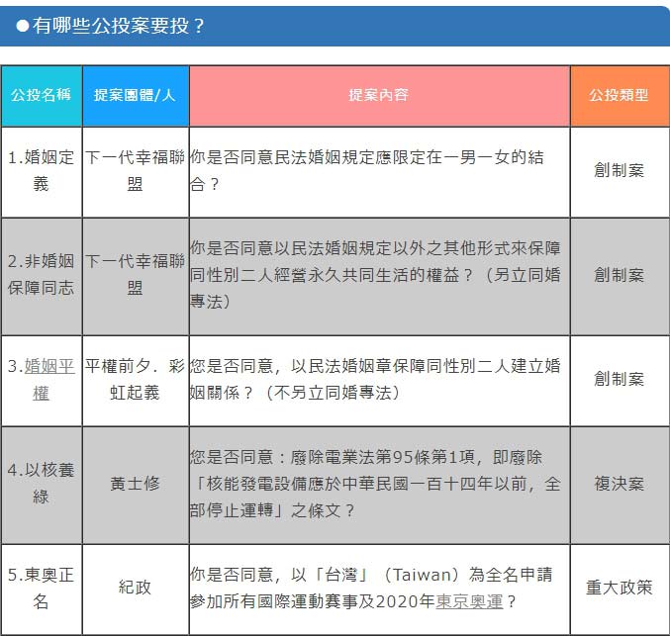Image resolution: width=670 pixels, height=636 pixels.
Task: Click 創制案 type in 非婚姻保障同志 row
Action: tap(620, 275)
